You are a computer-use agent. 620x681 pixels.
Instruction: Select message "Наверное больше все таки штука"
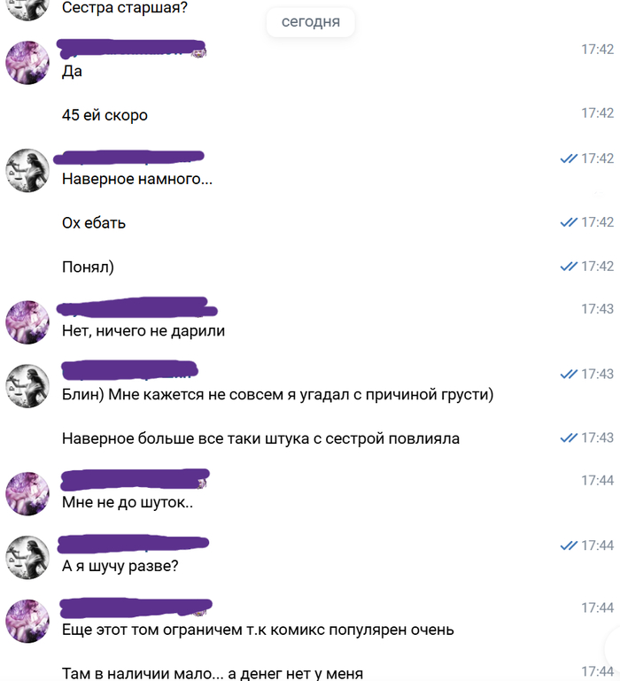coord(260,438)
